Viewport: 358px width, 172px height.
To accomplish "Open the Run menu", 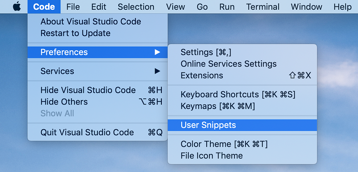I will [227, 6].
